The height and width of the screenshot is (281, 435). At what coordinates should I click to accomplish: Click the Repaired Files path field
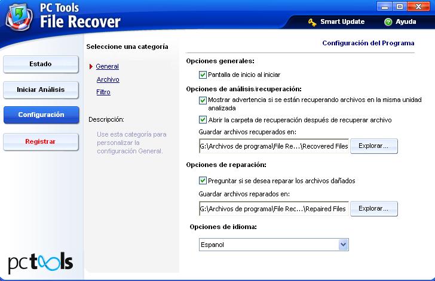tap(274, 209)
